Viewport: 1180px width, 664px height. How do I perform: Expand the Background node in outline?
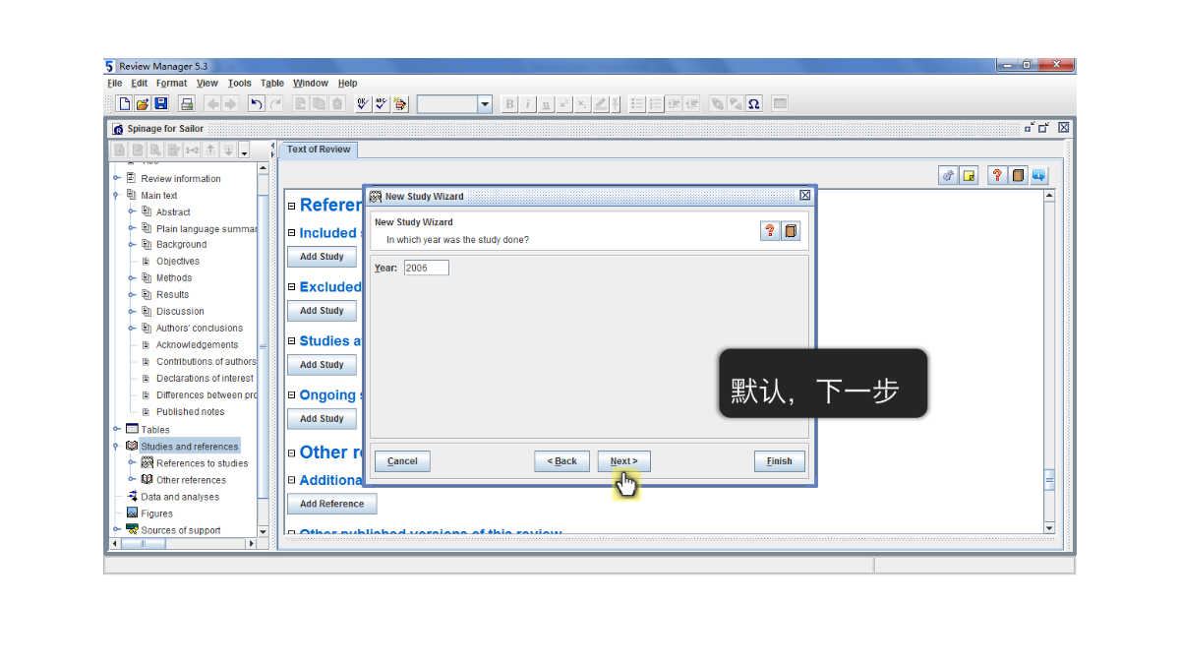pos(132,244)
